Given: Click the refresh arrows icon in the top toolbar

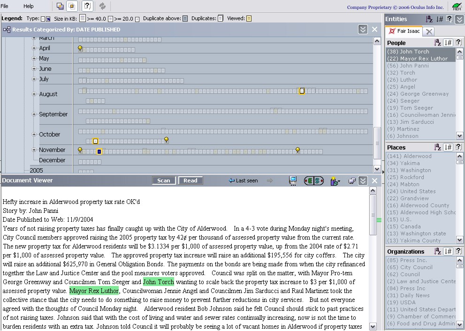Looking at the screenshot, I should [102, 6].
